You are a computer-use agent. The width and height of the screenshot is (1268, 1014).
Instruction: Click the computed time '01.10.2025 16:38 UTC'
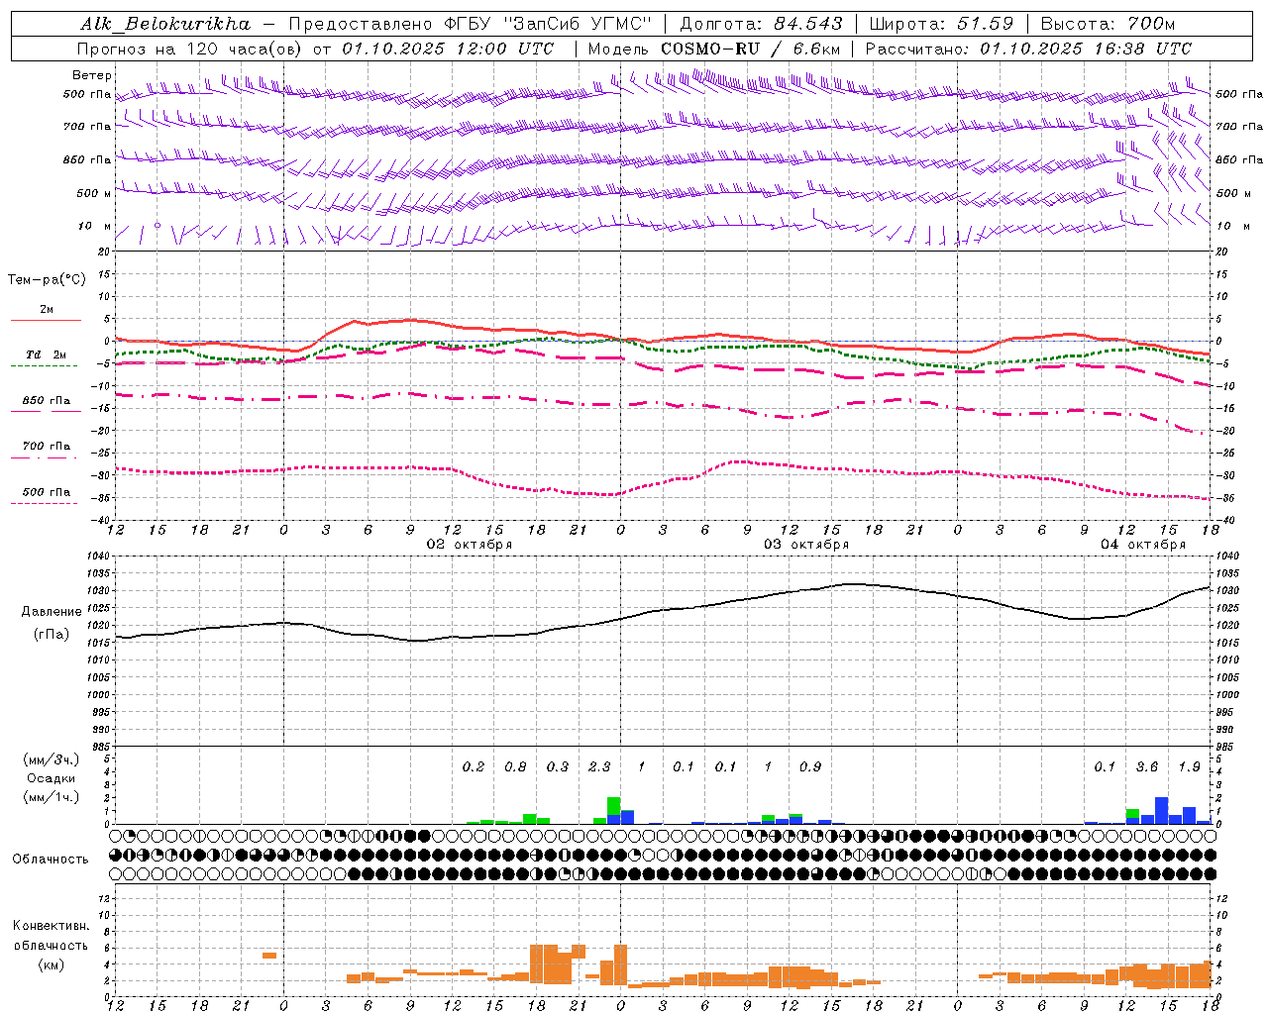click(x=1086, y=49)
